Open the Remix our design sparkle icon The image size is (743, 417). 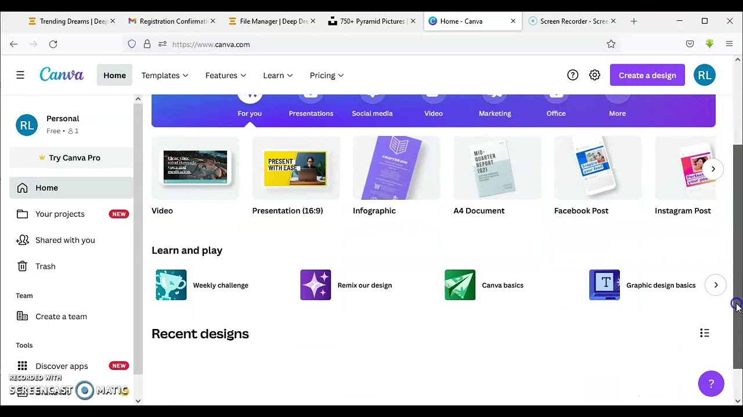[x=316, y=285]
